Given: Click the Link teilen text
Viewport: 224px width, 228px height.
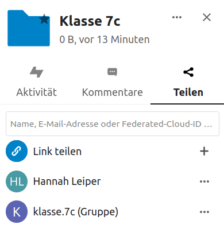Looking at the screenshot, I should tap(57, 152).
